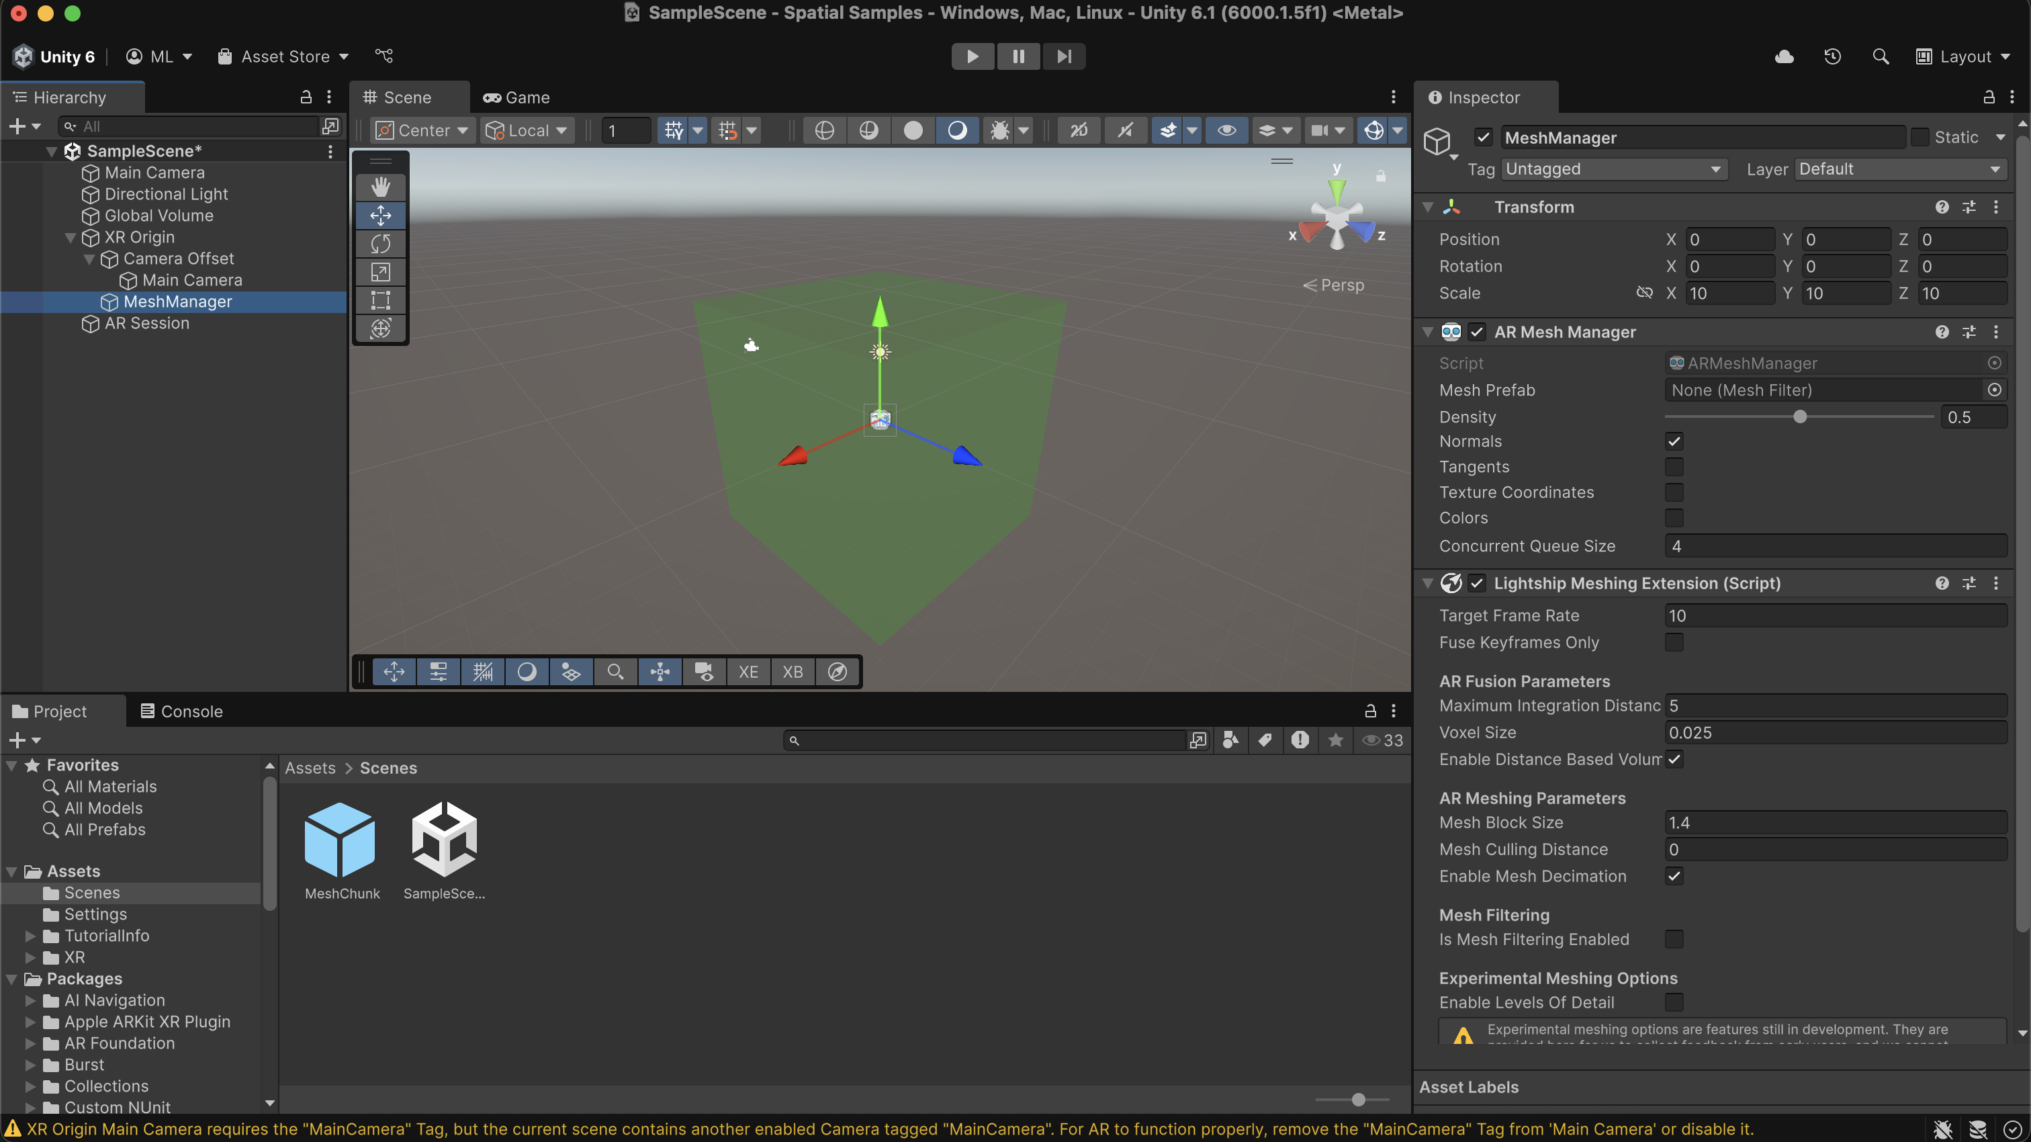The image size is (2031, 1142).
Task: Click the XE button in Scene view
Action: point(748,672)
